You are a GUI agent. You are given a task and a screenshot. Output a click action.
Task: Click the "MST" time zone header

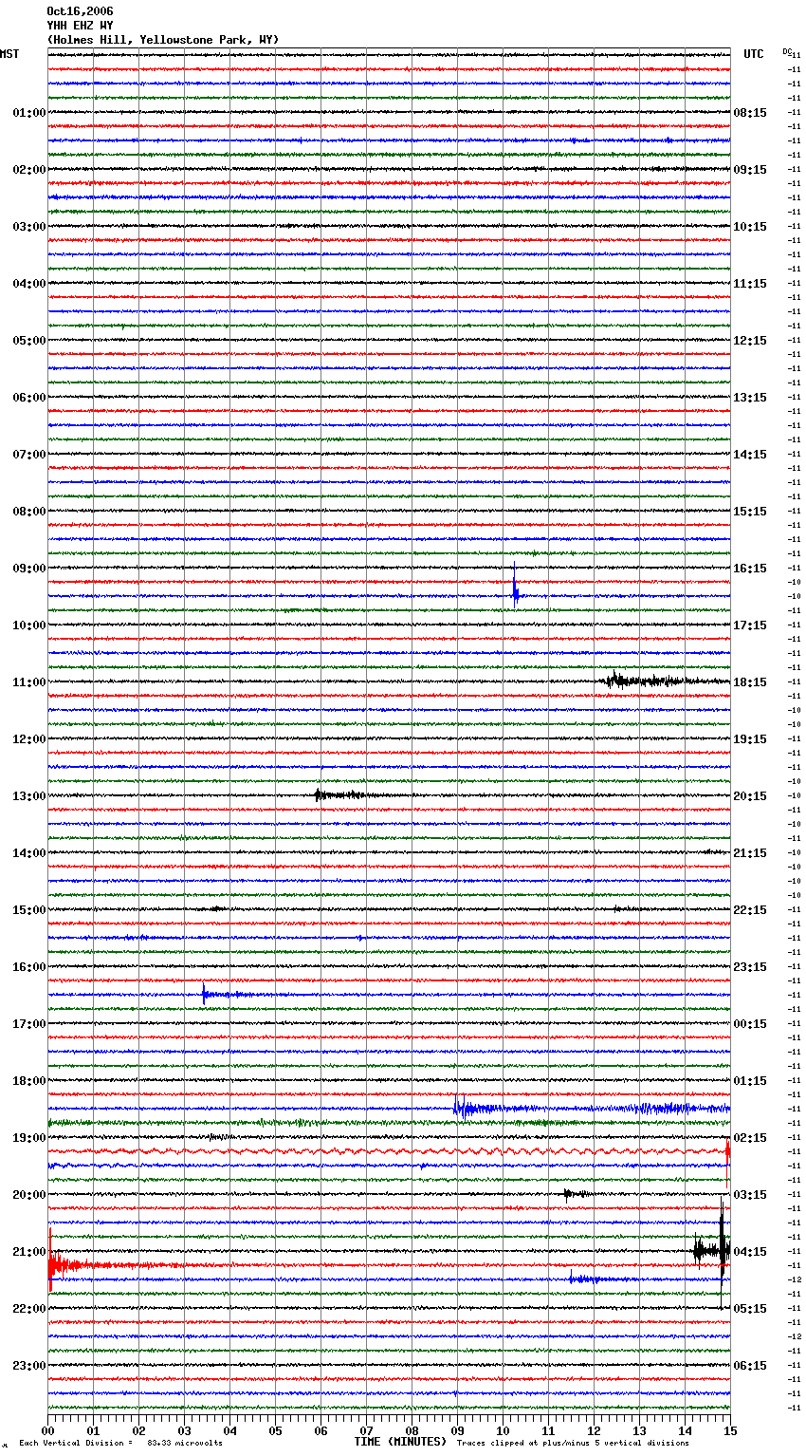pos(9,54)
